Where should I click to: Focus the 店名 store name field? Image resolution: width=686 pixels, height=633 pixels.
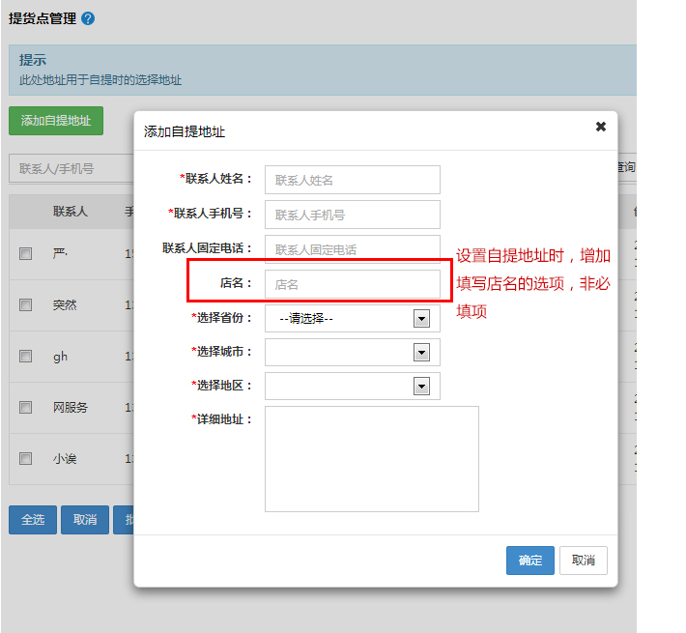352,284
